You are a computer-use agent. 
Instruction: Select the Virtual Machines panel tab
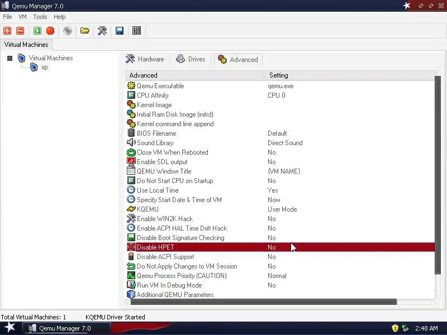point(26,45)
